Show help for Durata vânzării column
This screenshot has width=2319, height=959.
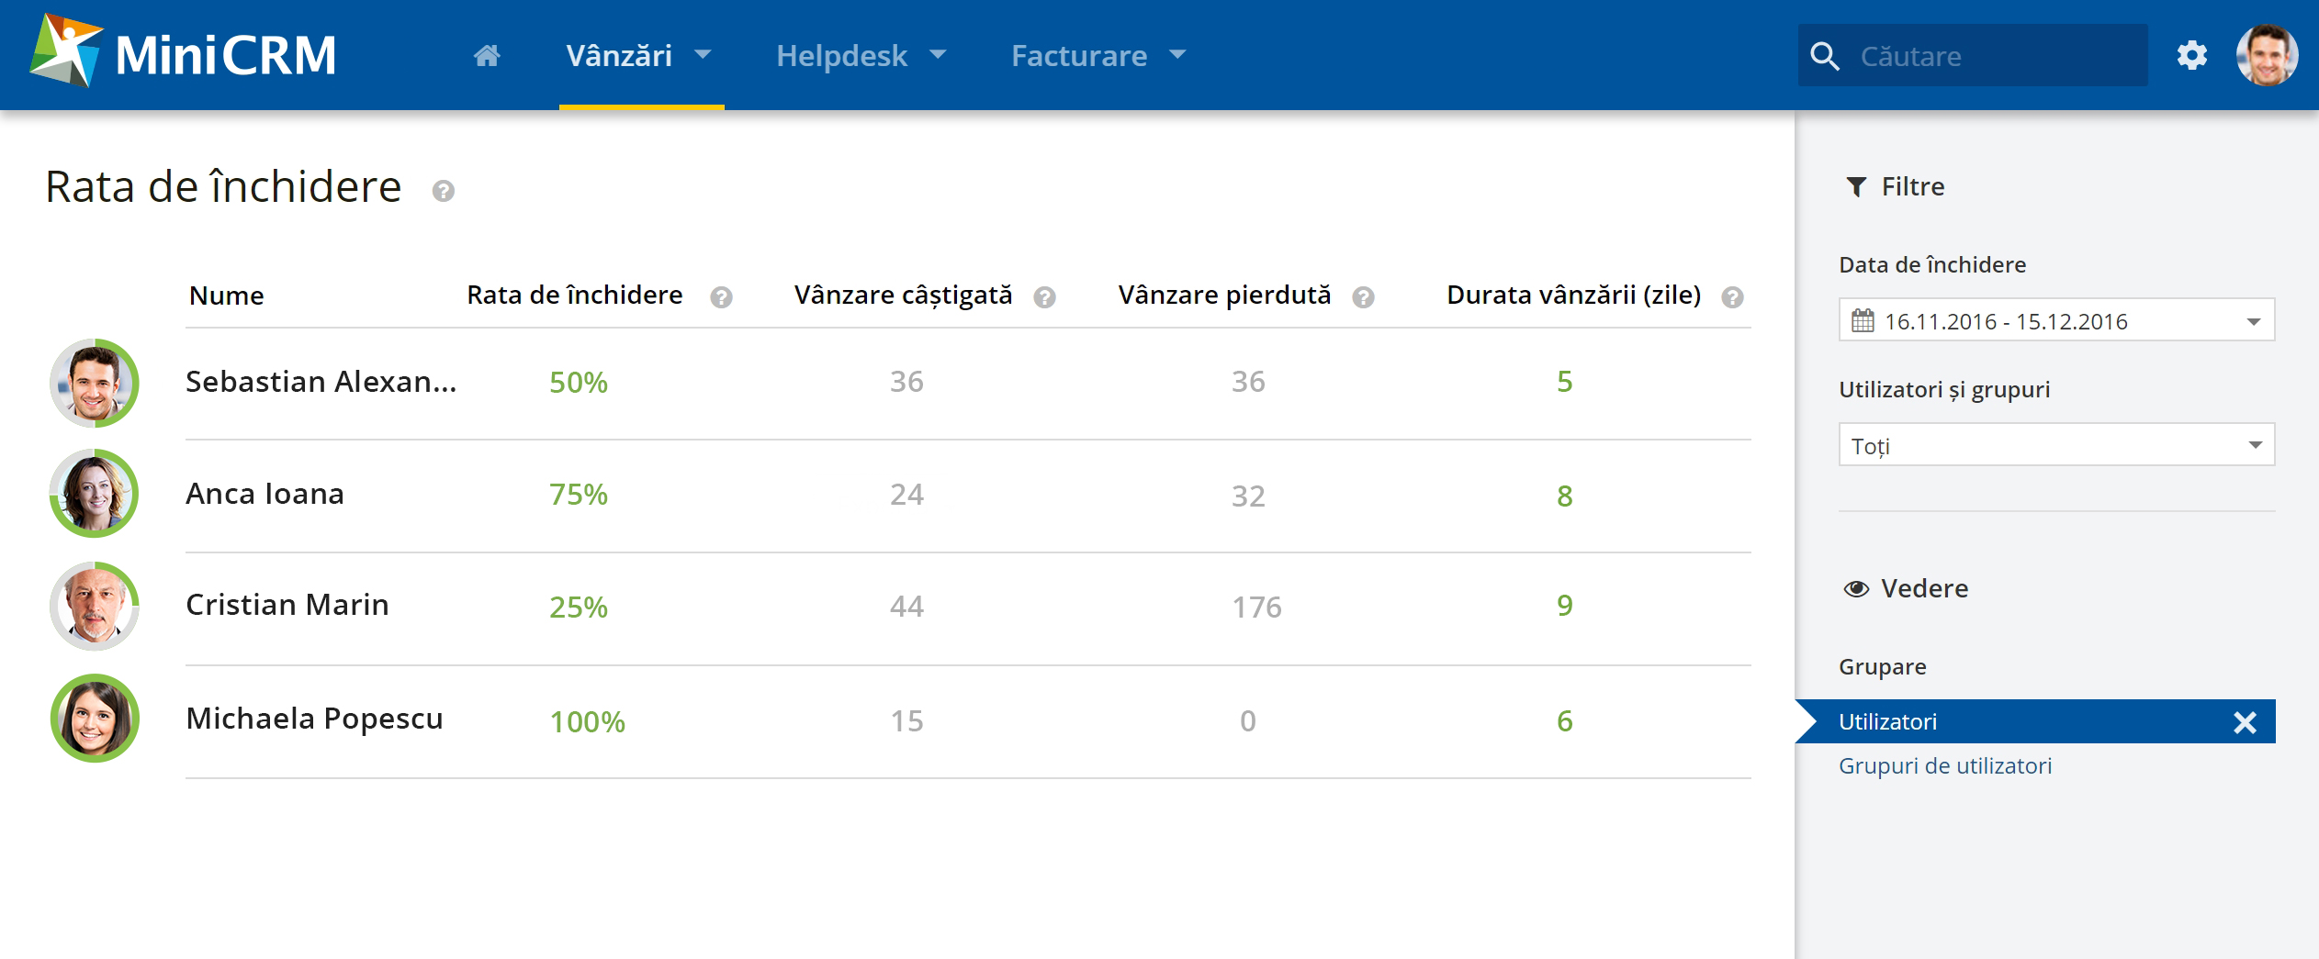point(1733,297)
